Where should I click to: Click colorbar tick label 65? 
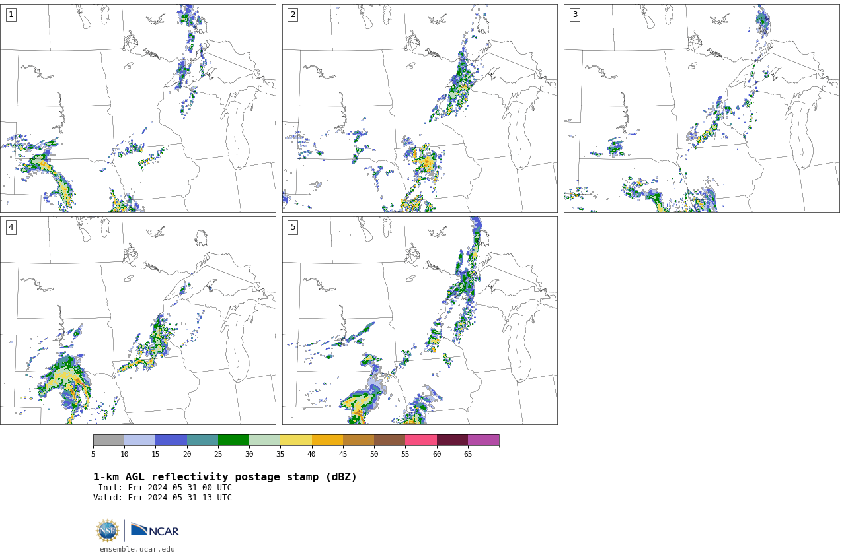[468, 454]
